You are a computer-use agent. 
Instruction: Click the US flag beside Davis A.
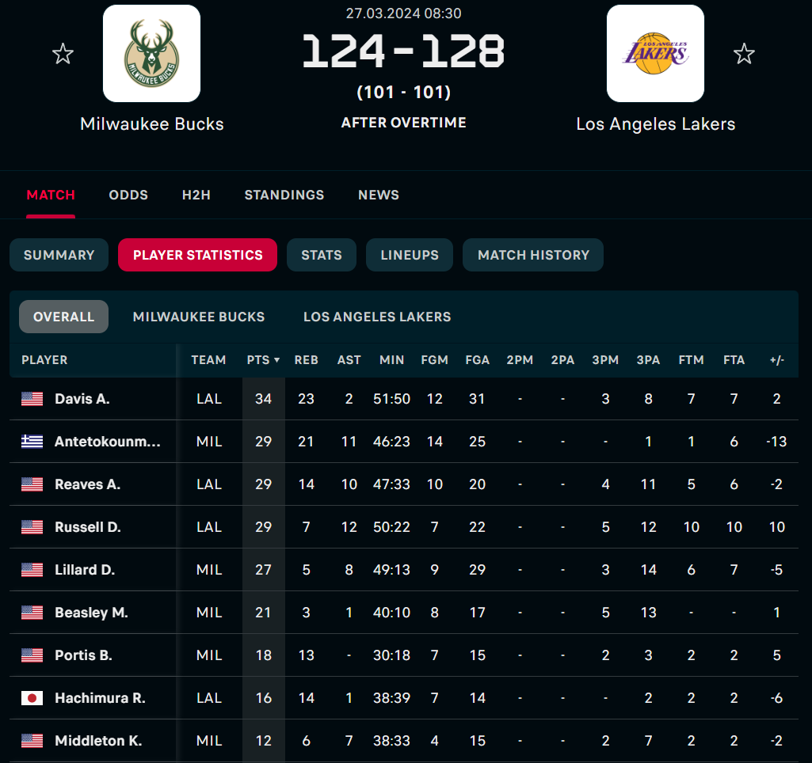tap(32, 399)
